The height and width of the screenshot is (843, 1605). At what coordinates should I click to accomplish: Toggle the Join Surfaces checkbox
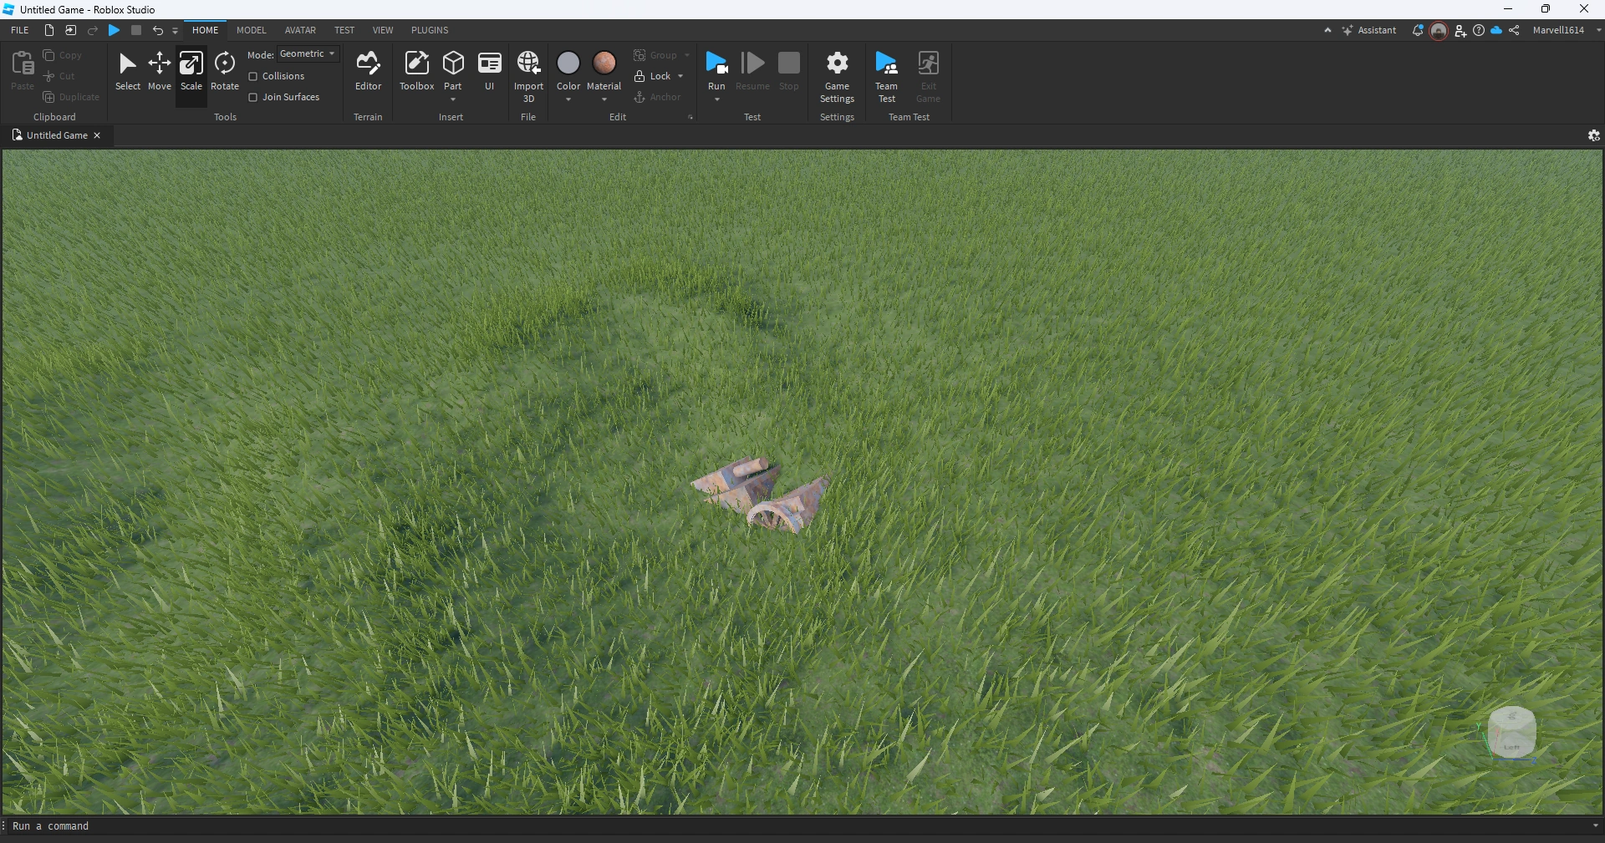coord(253,97)
